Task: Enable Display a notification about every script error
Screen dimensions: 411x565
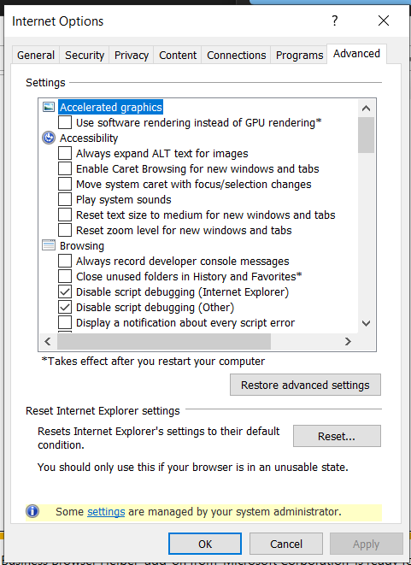Action: tap(65, 322)
